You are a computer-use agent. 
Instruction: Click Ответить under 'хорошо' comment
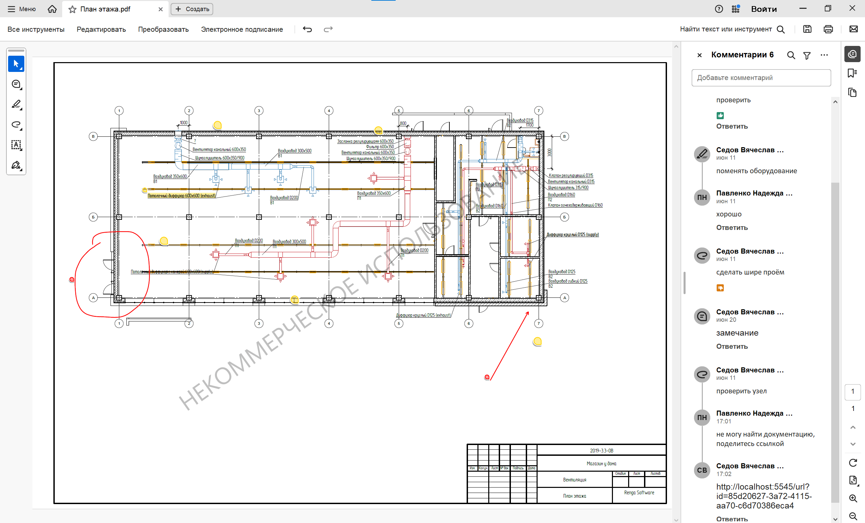pyautogui.click(x=732, y=228)
